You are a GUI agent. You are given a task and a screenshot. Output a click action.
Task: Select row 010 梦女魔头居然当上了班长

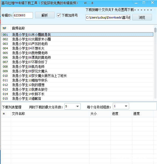77,76
